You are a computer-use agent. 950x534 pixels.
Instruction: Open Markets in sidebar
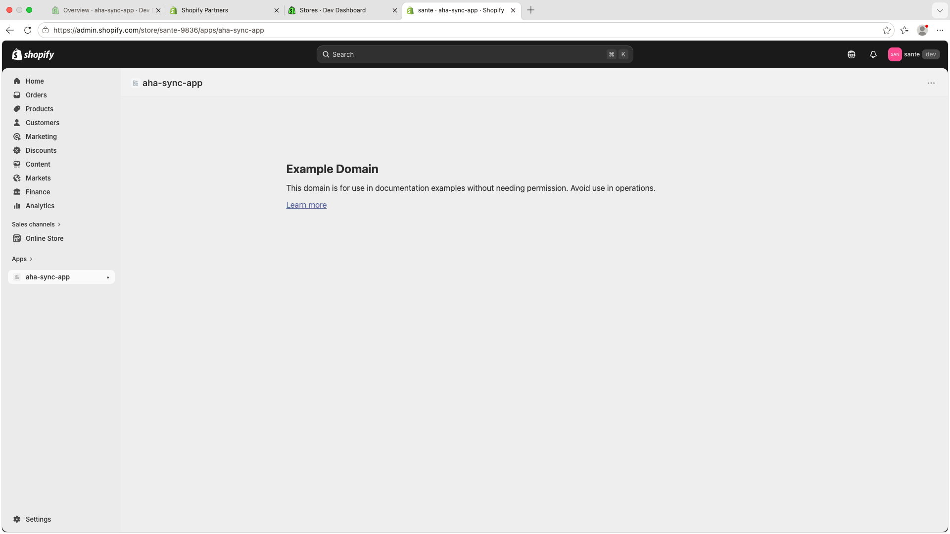point(61,178)
